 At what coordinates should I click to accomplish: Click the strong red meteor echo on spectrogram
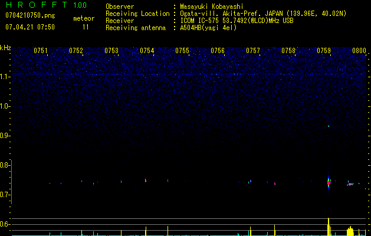coord(329,183)
